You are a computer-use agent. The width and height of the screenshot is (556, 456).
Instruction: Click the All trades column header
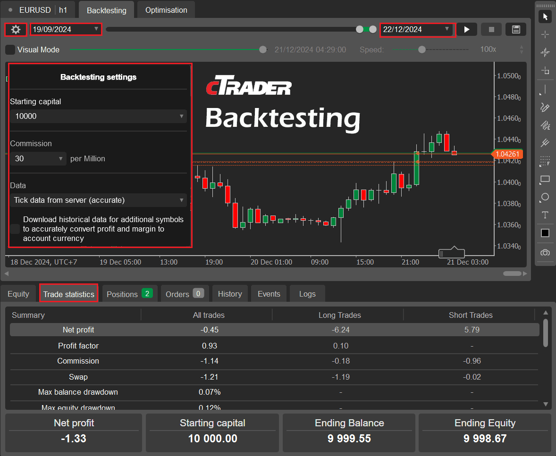(x=209, y=315)
